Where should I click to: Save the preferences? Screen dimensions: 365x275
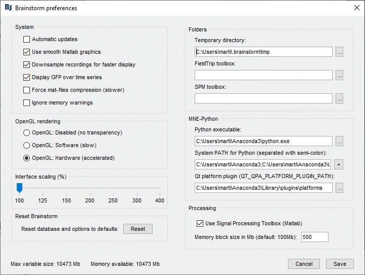point(340,264)
